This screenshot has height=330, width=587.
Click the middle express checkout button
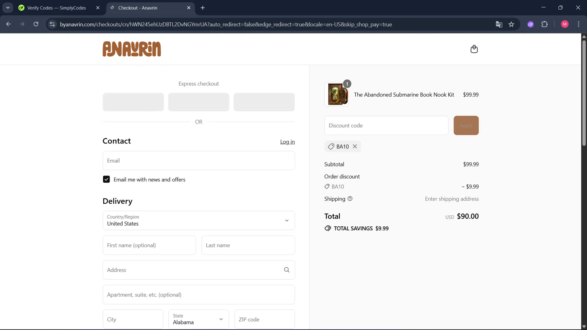point(199,102)
